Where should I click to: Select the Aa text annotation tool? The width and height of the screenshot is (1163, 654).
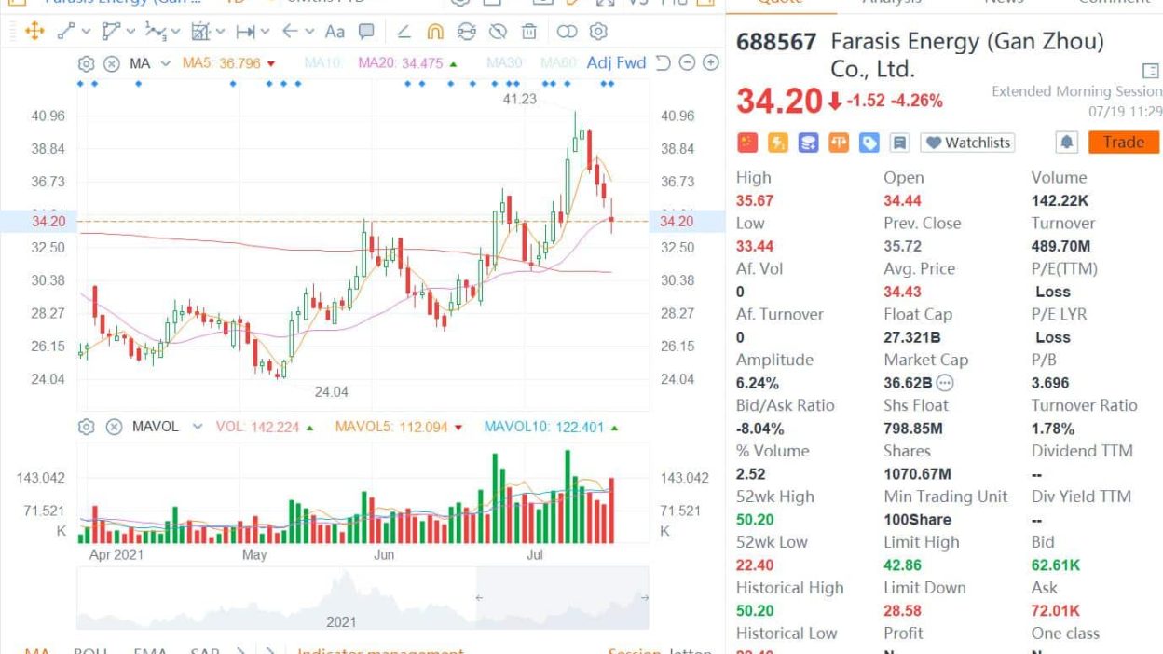coord(335,32)
